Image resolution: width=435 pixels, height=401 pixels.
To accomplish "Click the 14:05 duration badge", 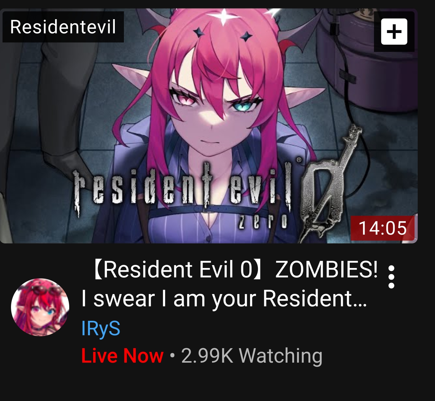I will tap(382, 228).
